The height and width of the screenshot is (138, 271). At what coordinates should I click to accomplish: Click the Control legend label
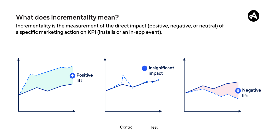pos(126,127)
